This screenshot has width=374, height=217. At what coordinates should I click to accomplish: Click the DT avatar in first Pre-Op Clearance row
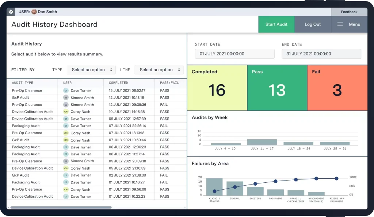click(x=66, y=90)
